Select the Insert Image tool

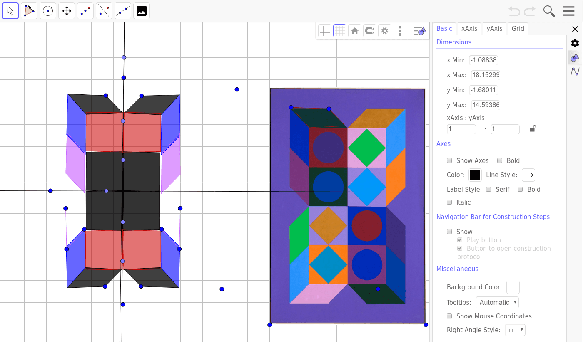pos(142,11)
